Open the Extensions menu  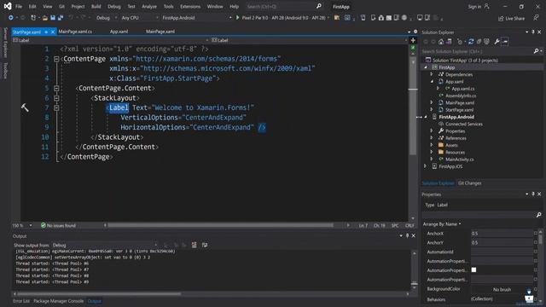click(190, 6)
